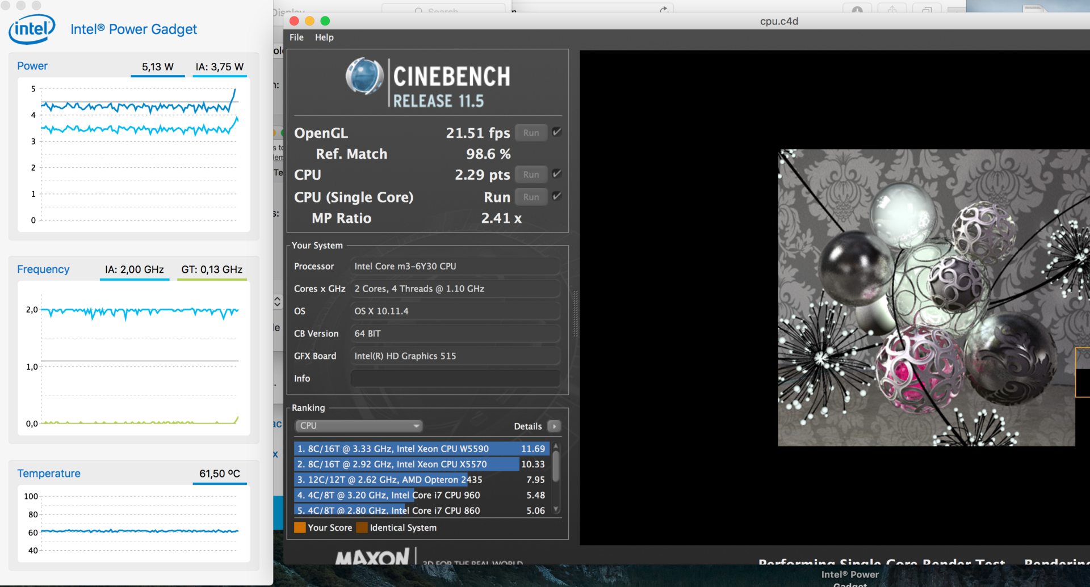This screenshot has height=587, width=1090.
Task: Click the Cores x GHz value field
Action: point(455,289)
